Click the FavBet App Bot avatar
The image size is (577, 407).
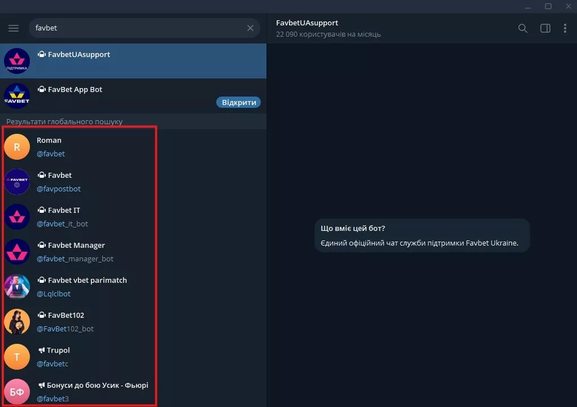[17, 95]
